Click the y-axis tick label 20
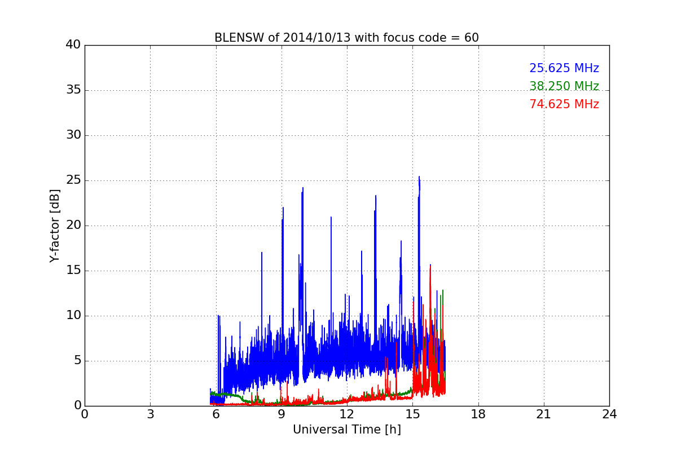The image size is (677, 451). (x=73, y=225)
